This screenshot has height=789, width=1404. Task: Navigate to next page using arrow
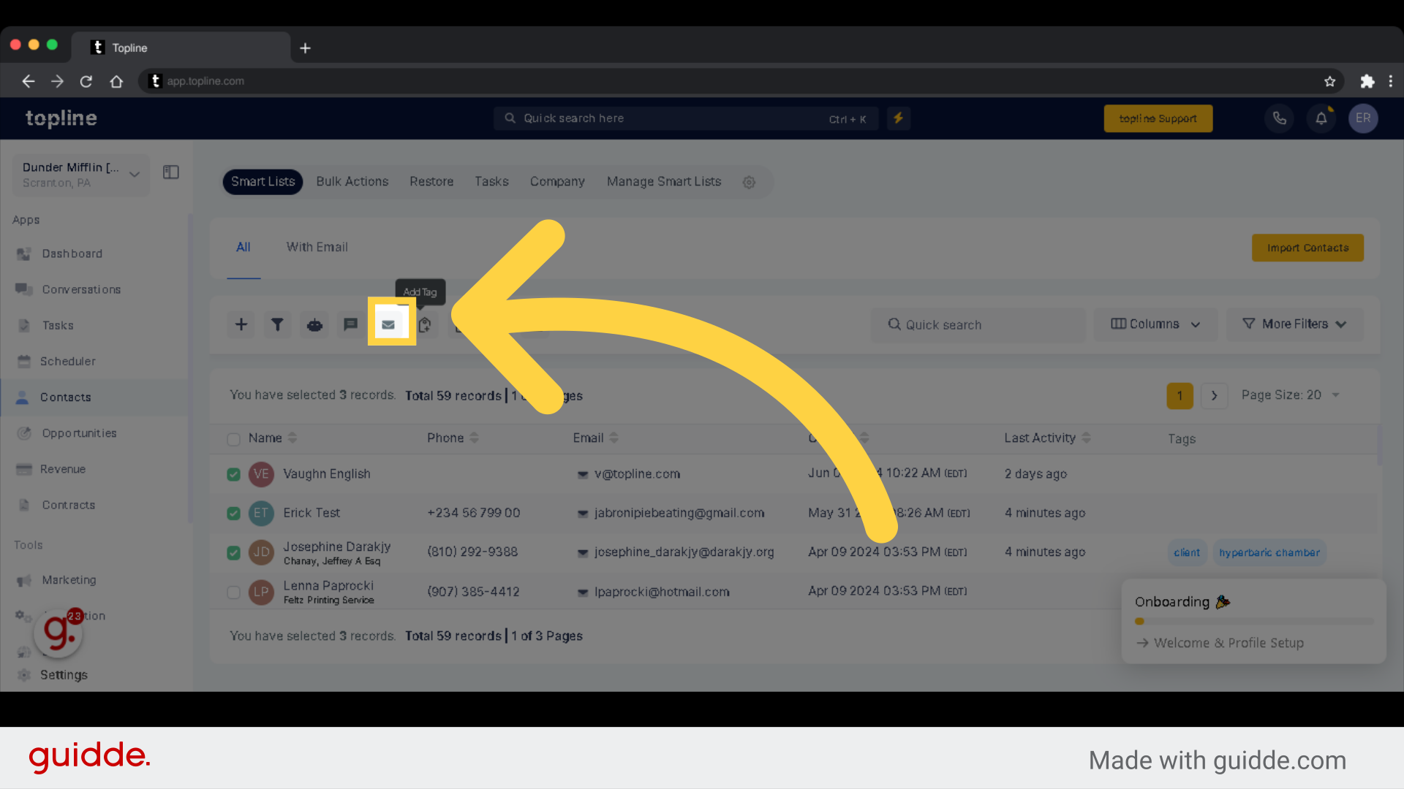(1213, 395)
